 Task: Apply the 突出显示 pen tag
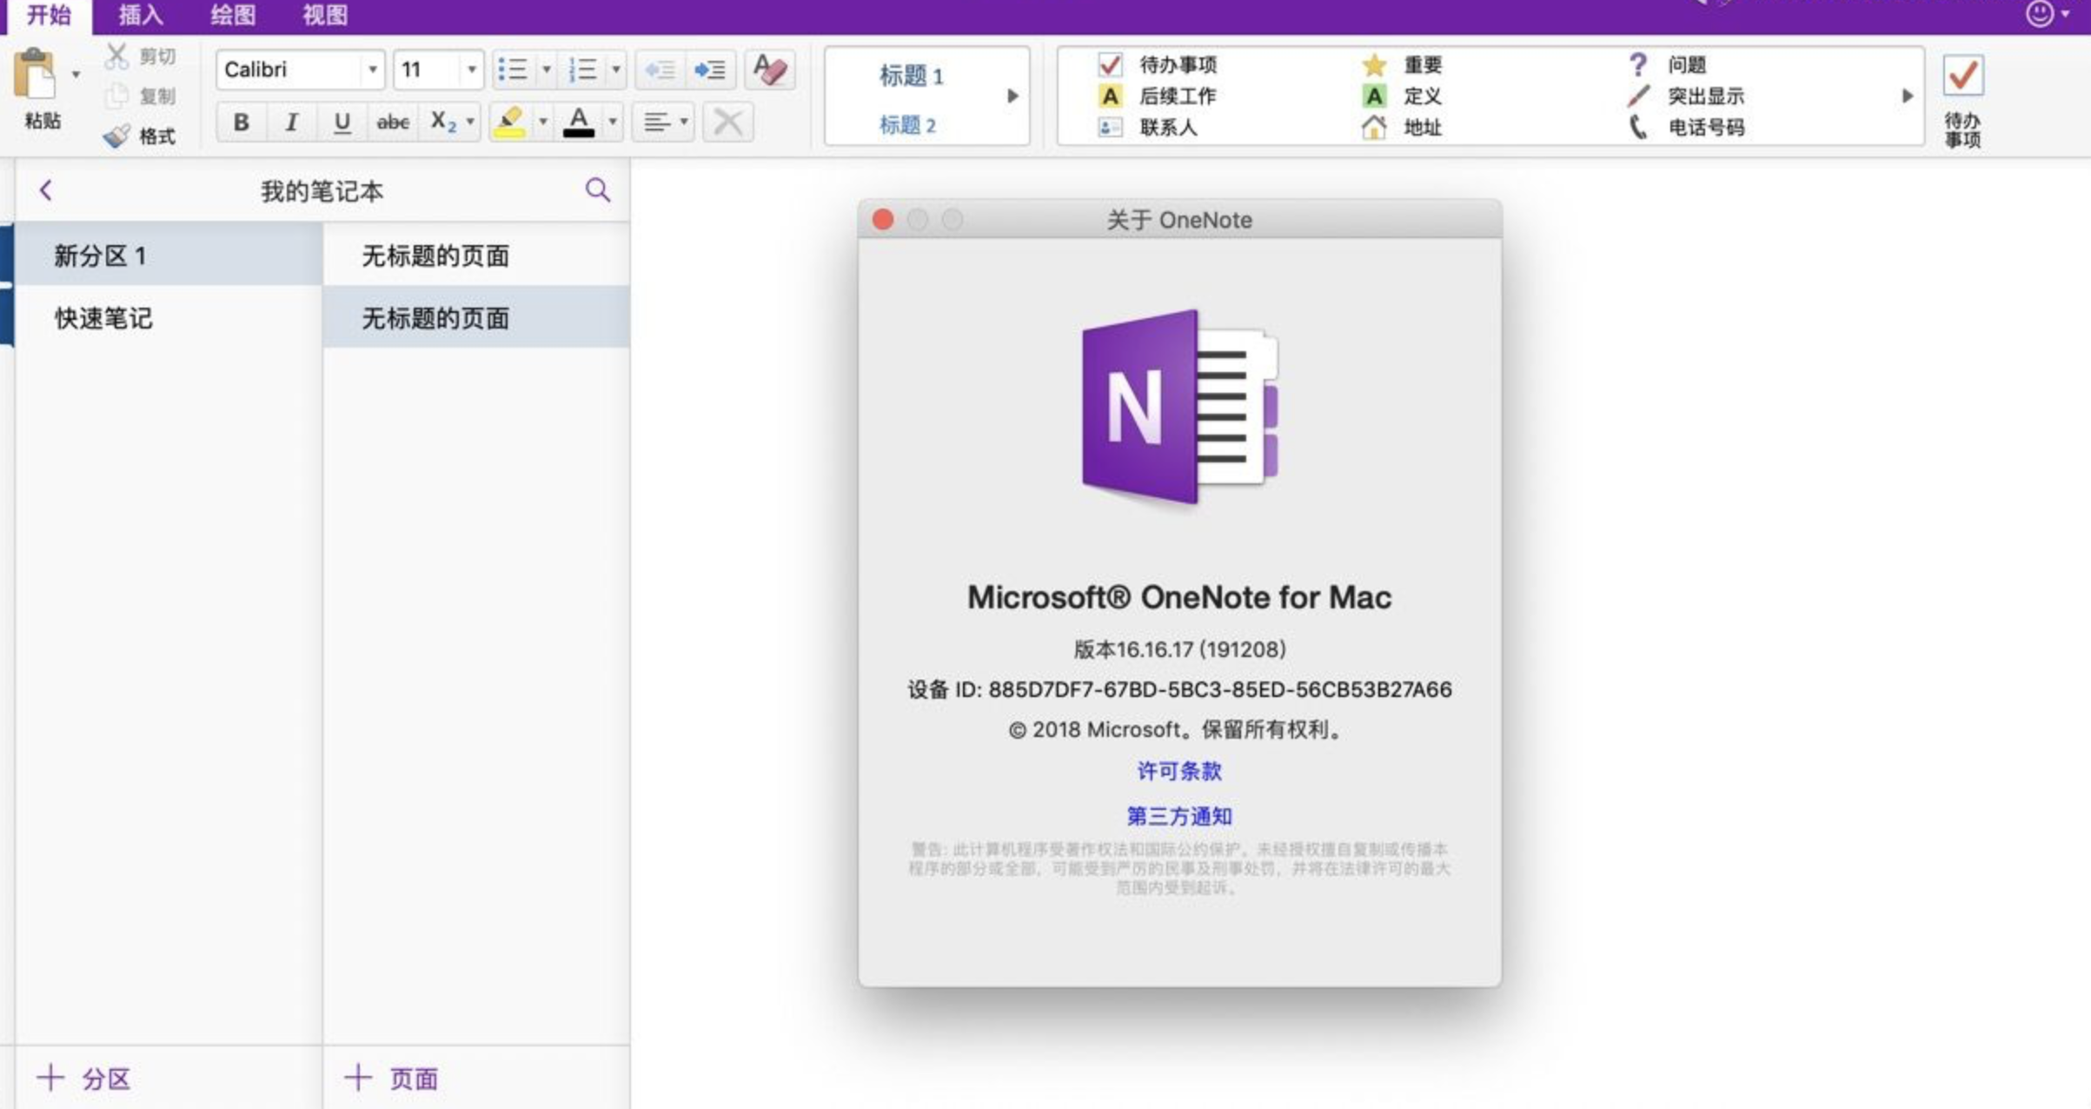coord(1686,96)
